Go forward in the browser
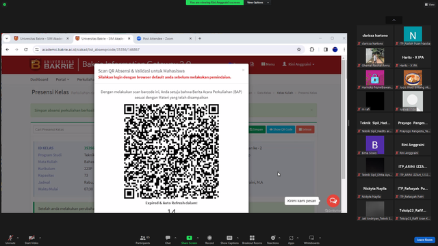The width and height of the screenshot is (438, 246). pos(16,49)
